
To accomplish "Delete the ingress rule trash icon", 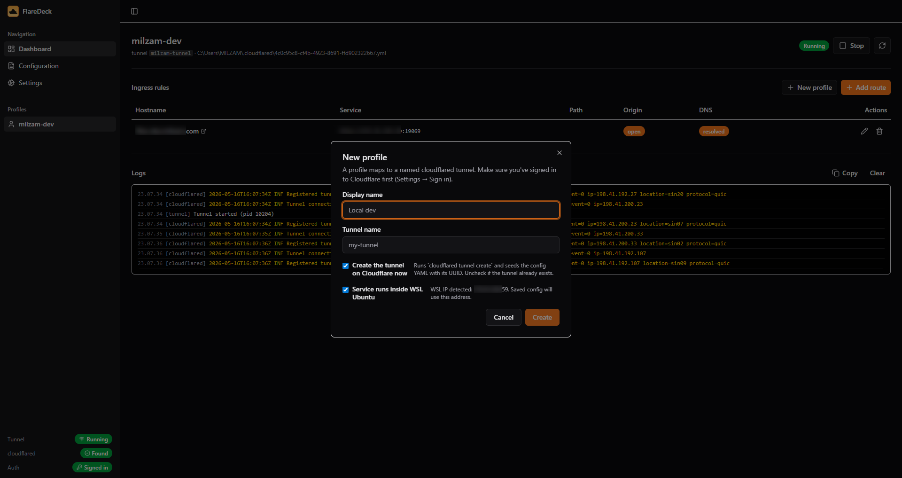I will coord(879,131).
